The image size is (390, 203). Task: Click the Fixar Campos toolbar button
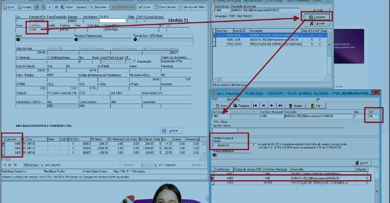[165, 7]
